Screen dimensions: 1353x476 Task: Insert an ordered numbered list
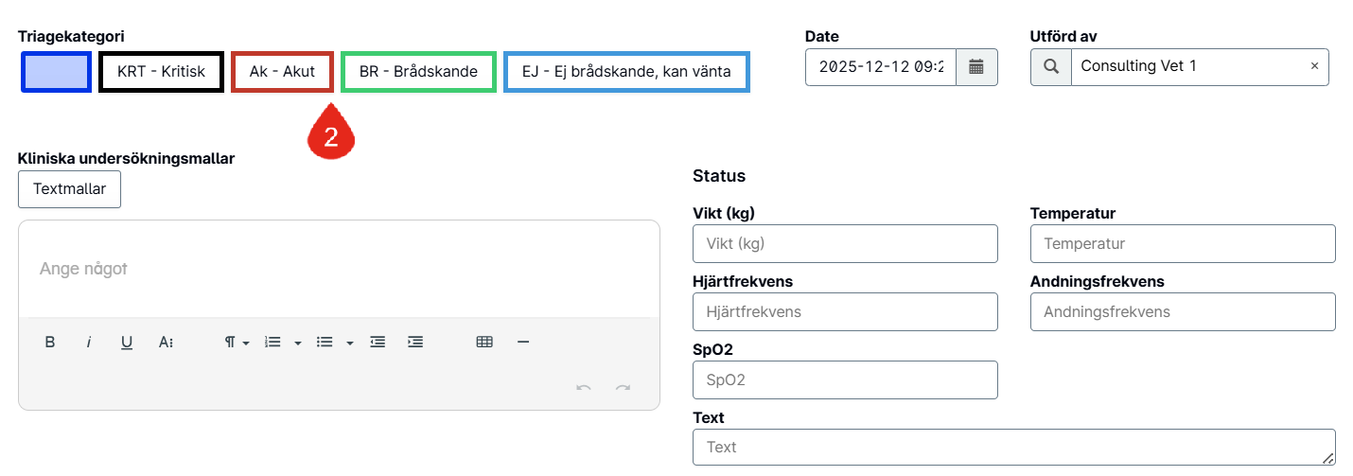point(273,343)
